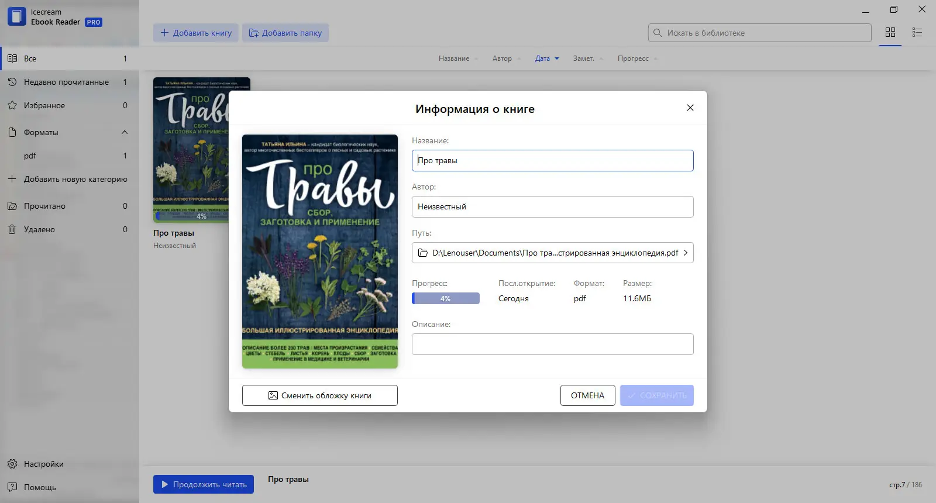Edit the author field 'Неизвестный'

[552, 206]
